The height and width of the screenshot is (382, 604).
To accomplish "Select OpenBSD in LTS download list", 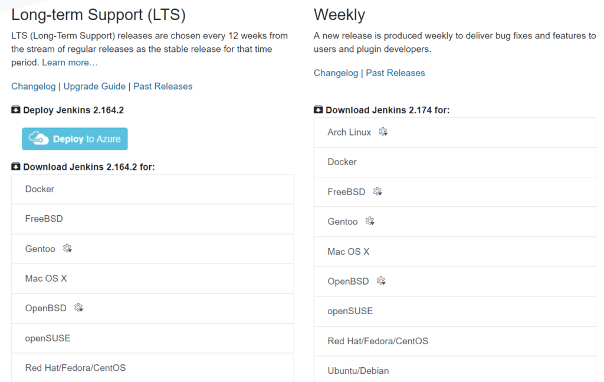I will (x=153, y=308).
